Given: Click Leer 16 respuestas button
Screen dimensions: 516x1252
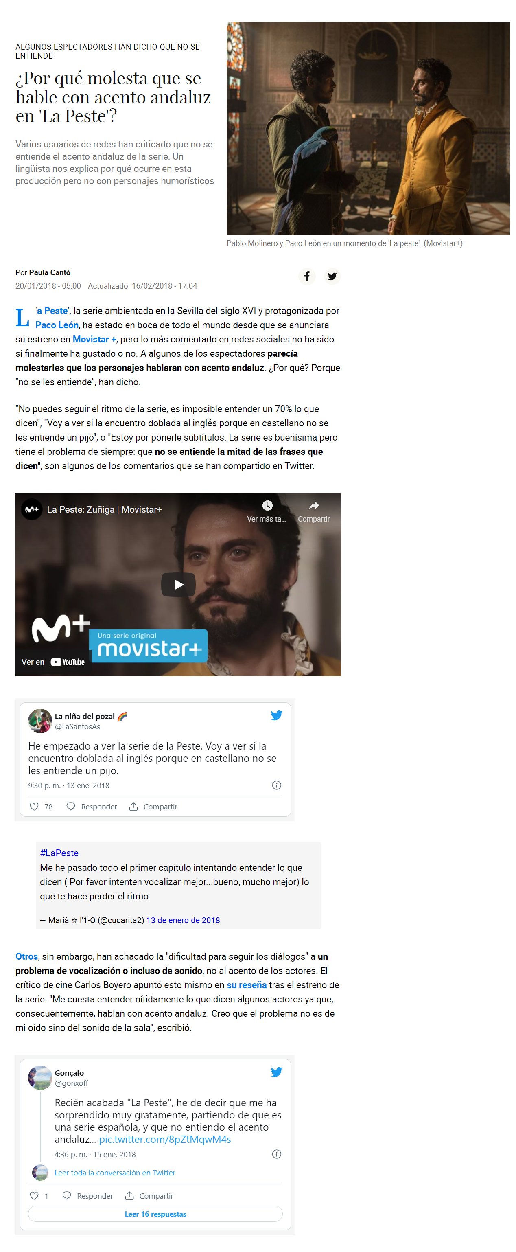Looking at the screenshot, I should pos(155,1214).
